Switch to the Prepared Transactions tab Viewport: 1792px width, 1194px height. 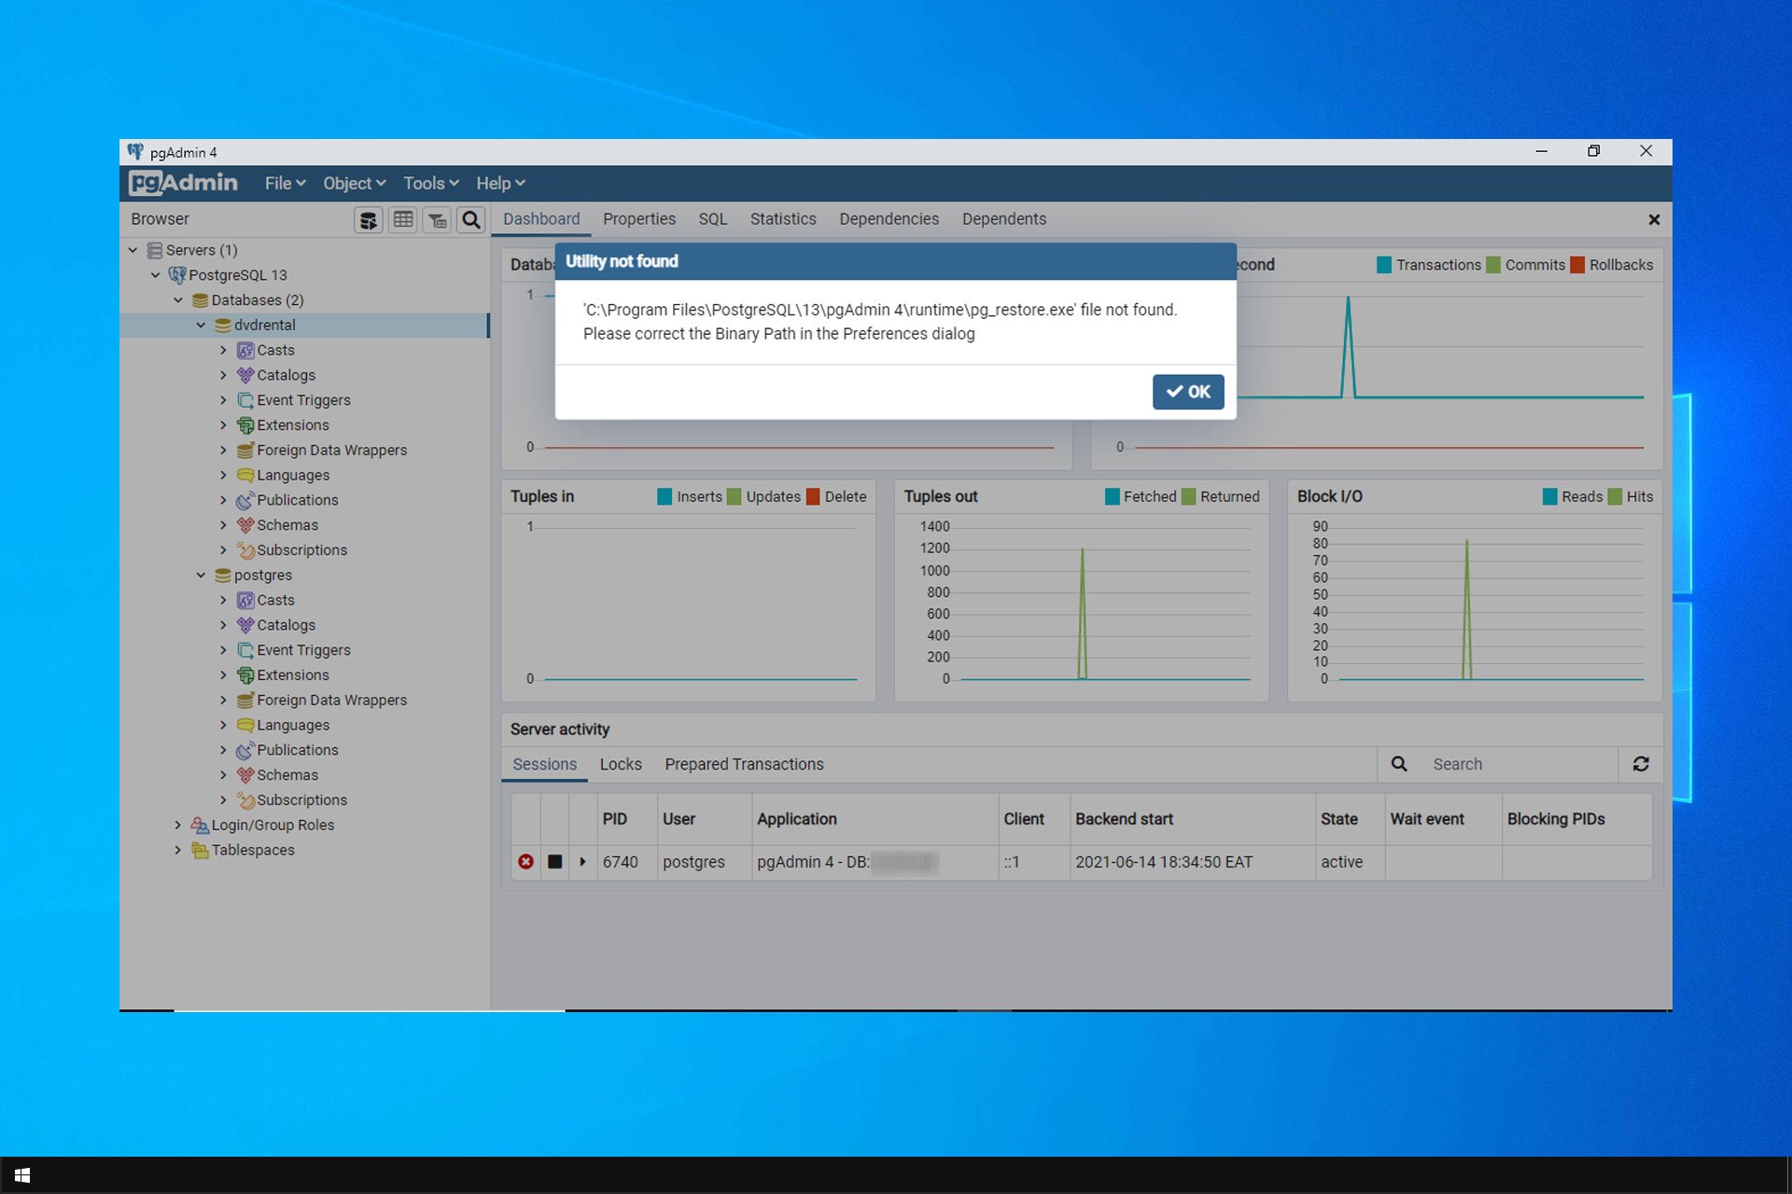(744, 764)
